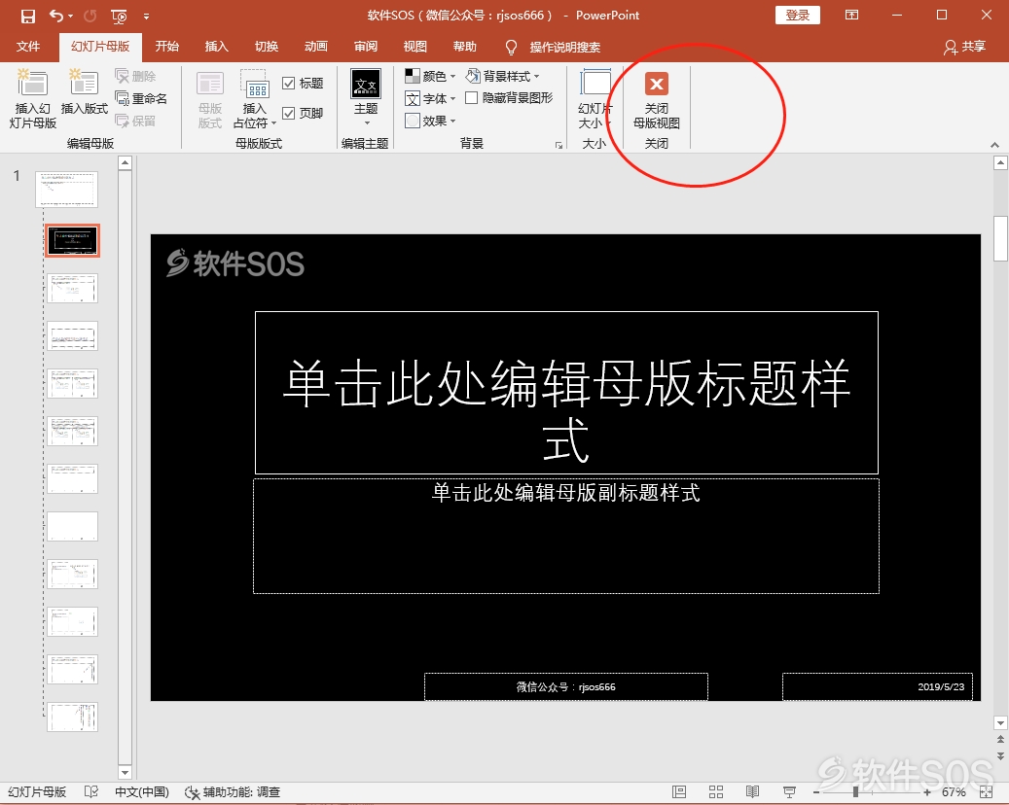Switch to Normal view in status bar
1009x805 pixels.
(679, 791)
